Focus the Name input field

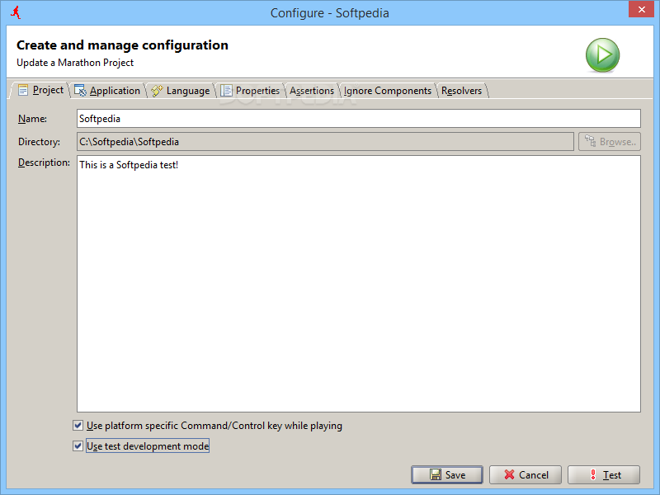[x=359, y=118]
